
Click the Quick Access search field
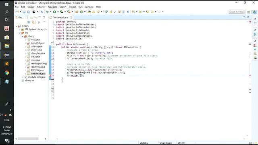coord(236,12)
